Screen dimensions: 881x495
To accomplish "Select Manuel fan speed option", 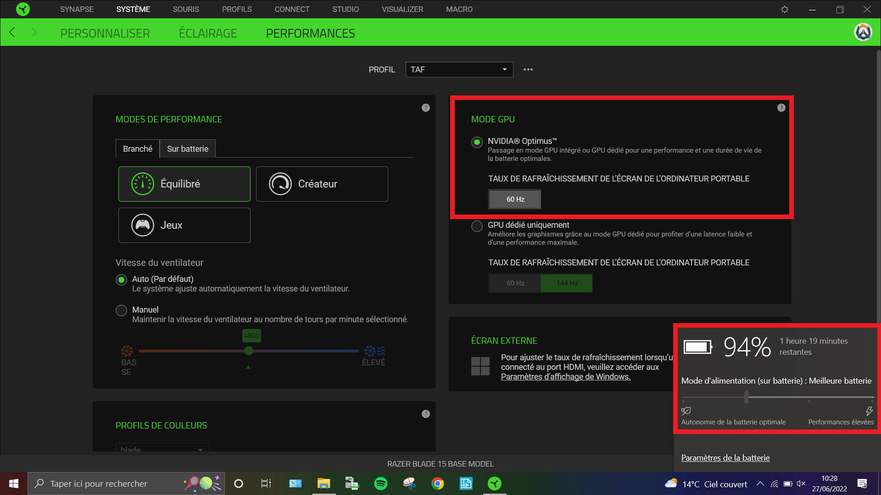I will [x=122, y=310].
